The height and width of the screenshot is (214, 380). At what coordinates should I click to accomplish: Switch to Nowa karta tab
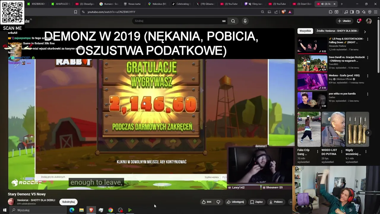[x=133, y=4]
